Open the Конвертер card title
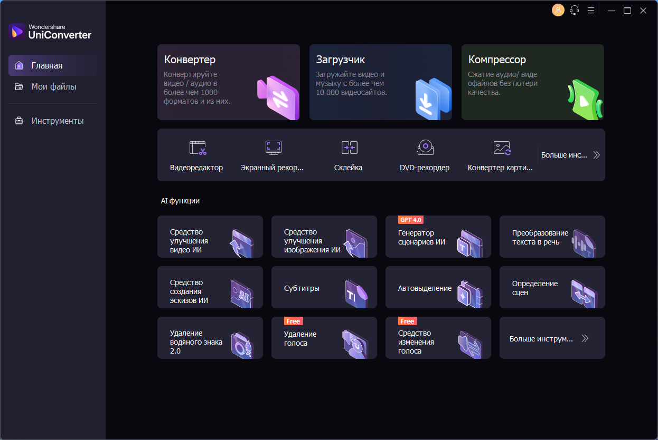This screenshot has height=440, width=658. coord(190,60)
